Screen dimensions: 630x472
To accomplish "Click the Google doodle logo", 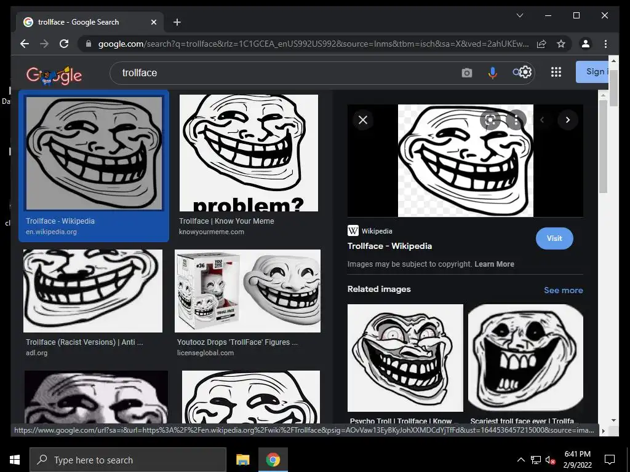I will 54,74.
